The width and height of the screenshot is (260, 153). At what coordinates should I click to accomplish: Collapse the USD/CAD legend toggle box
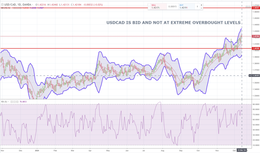pyautogui.click(x=2, y=4)
